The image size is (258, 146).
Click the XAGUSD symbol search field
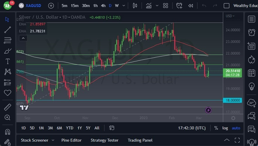(32, 6)
